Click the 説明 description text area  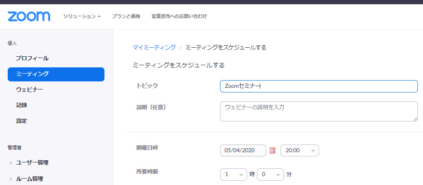(x=319, y=111)
